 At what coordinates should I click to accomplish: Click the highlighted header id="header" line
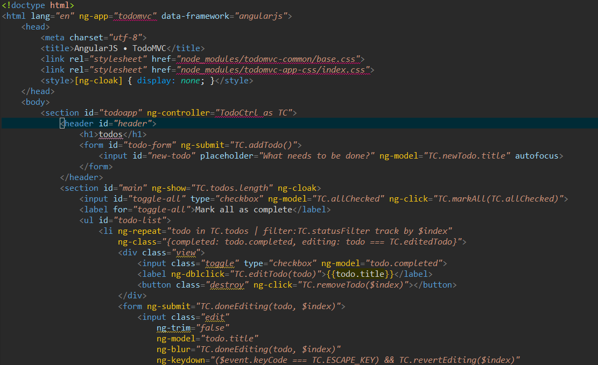tap(299, 124)
